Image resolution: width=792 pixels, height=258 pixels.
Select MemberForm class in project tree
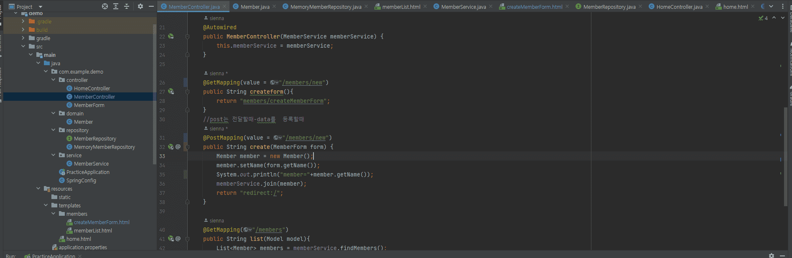tap(89, 105)
